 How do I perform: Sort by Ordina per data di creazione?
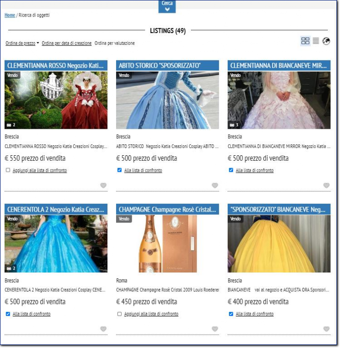[x=67, y=44]
